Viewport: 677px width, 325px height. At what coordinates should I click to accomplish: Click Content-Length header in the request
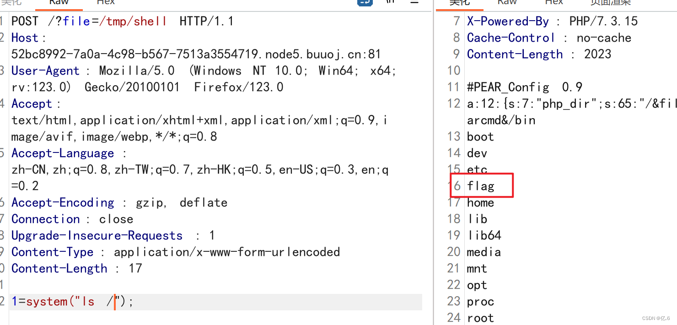coord(59,268)
